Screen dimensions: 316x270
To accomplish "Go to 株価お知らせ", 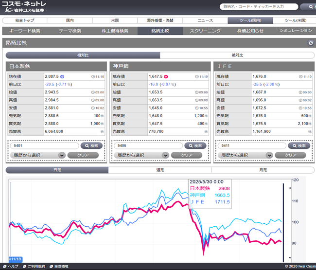I will 250,31.
